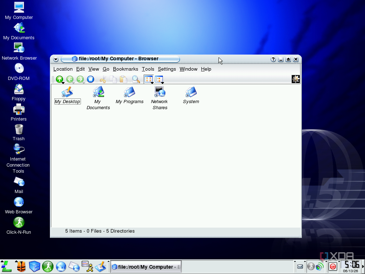Click the Back arrow in the Browser toolbar
Screen dimensions: 365x274
pos(70,79)
